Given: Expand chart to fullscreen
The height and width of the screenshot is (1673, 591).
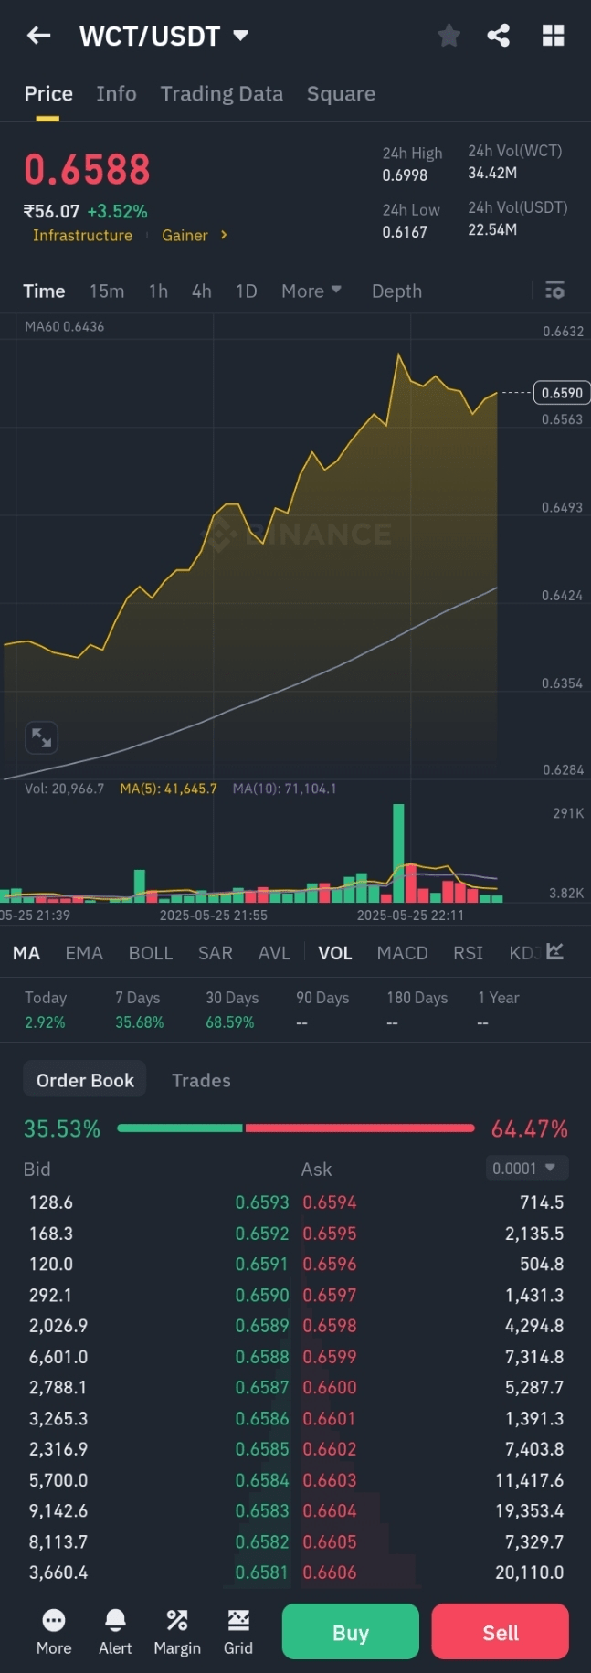Looking at the screenshot, I should [42, 737].
